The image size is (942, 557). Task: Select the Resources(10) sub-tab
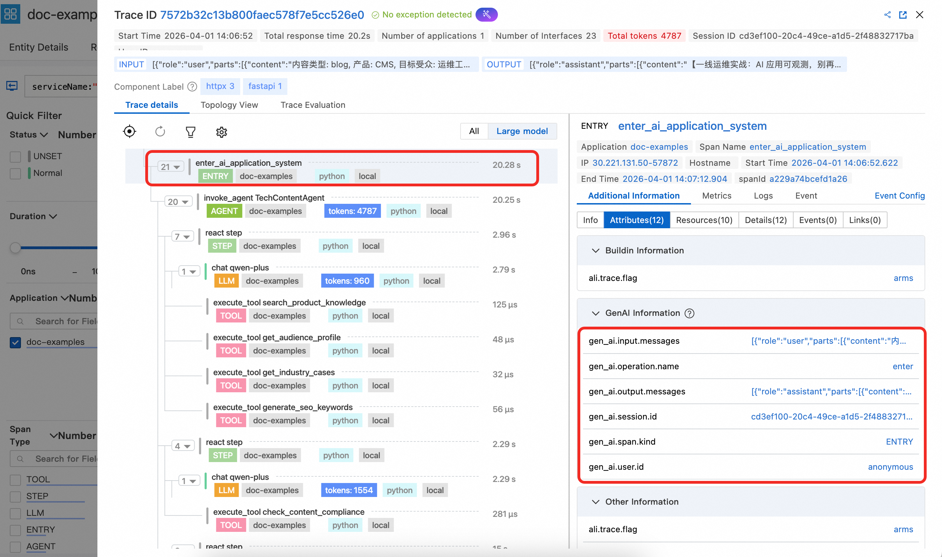(x=704, y=220)
